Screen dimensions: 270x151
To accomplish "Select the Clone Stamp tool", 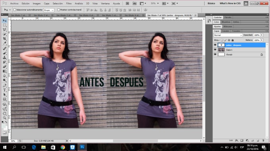I will 4,57.
